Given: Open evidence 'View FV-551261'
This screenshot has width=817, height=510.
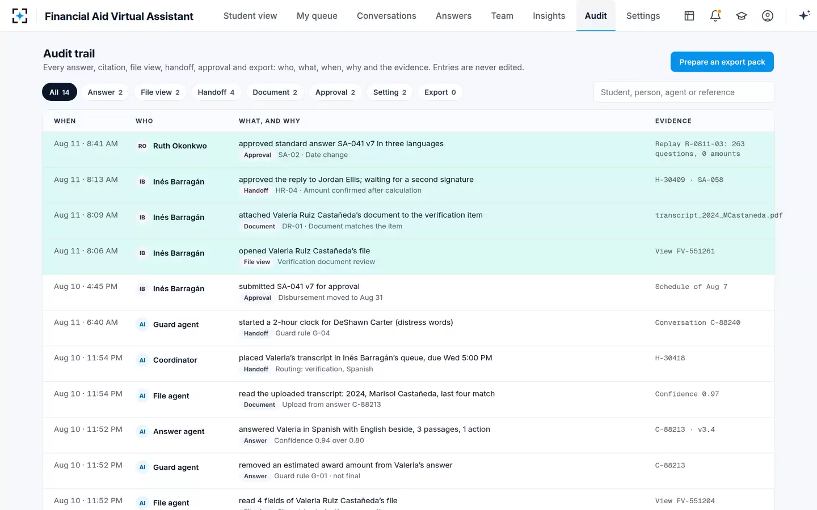Looking at the screenshot, I should pos(685,251).
